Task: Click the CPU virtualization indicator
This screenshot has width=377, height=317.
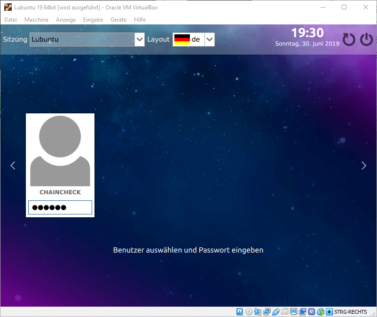Action: coord(312,312)
